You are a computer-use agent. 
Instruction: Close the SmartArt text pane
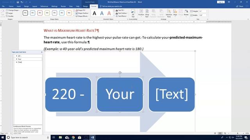[42, 52]
